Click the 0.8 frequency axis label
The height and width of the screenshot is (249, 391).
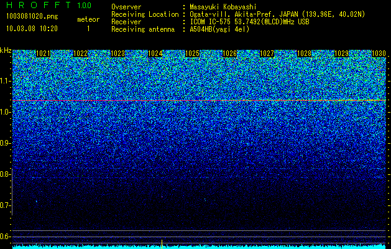(x=6, y=174)
